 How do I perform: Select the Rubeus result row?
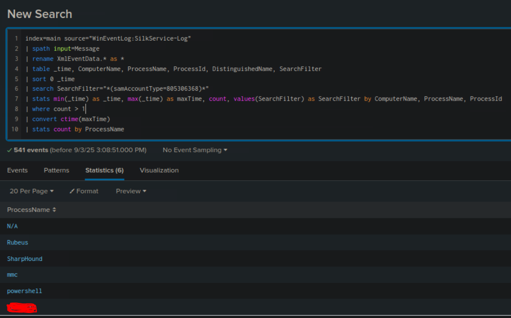[18, 242]
